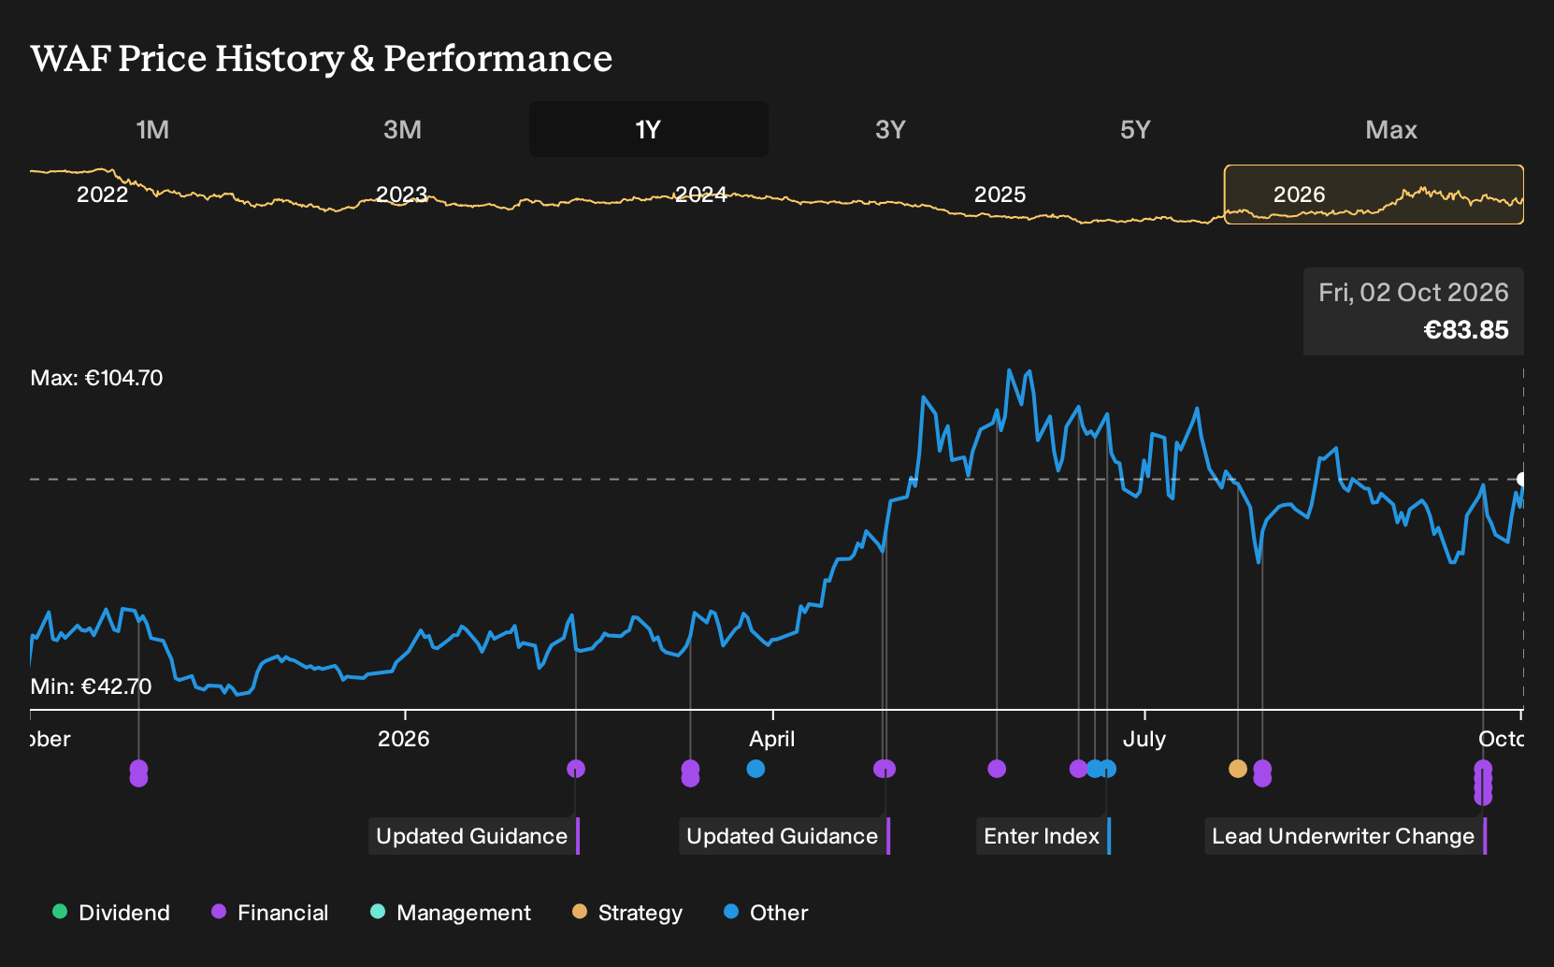Click the "July" axis label

[1144, 739]
